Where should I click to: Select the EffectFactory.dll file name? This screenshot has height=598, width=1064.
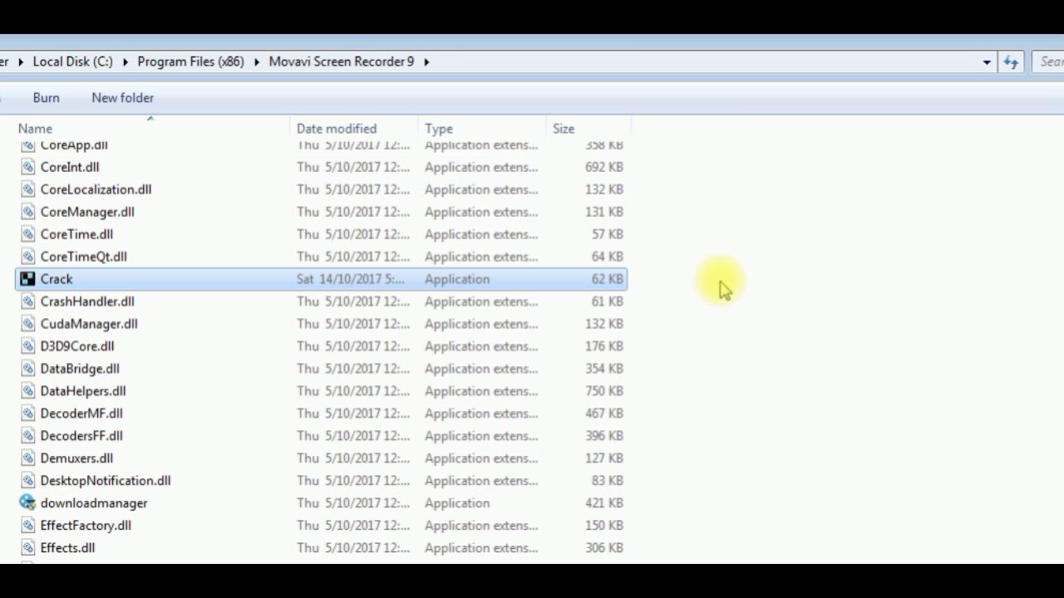(86, 526)
